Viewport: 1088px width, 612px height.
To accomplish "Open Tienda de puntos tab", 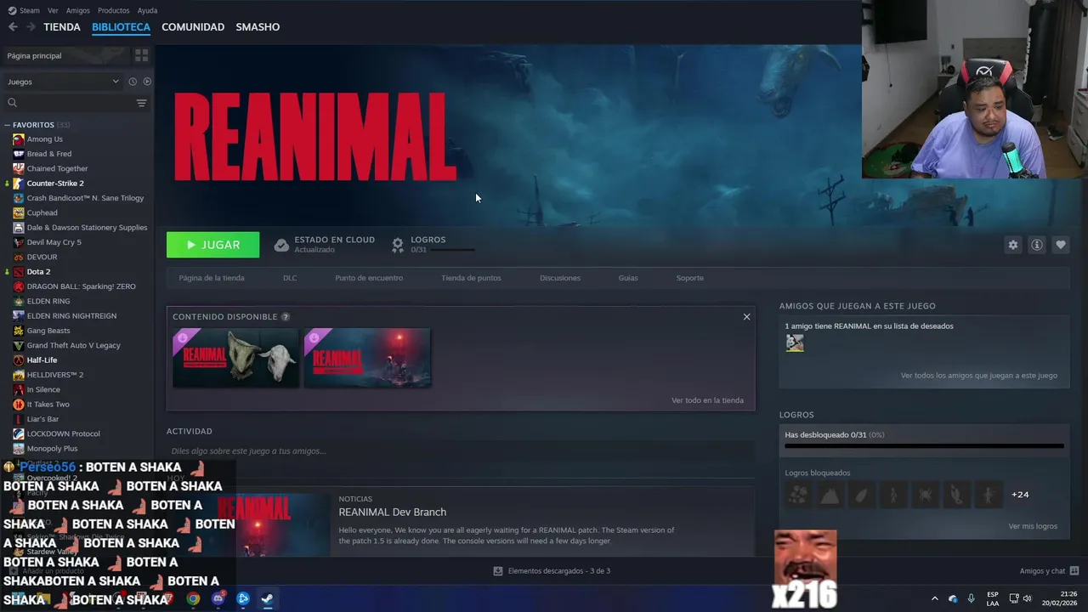I will click(x=471, y=278).
